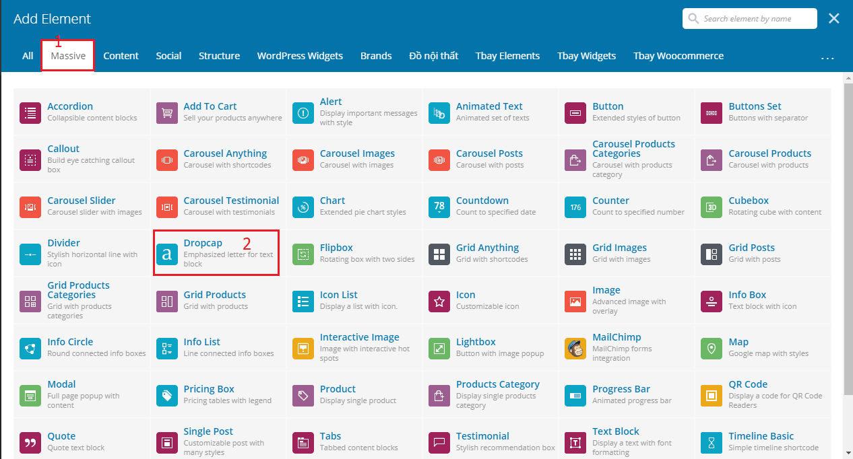Click the Divider element icon
Image resolution: width=853 pixels, height=459 pixels.
pyautogui.click(x=30, y=254)
